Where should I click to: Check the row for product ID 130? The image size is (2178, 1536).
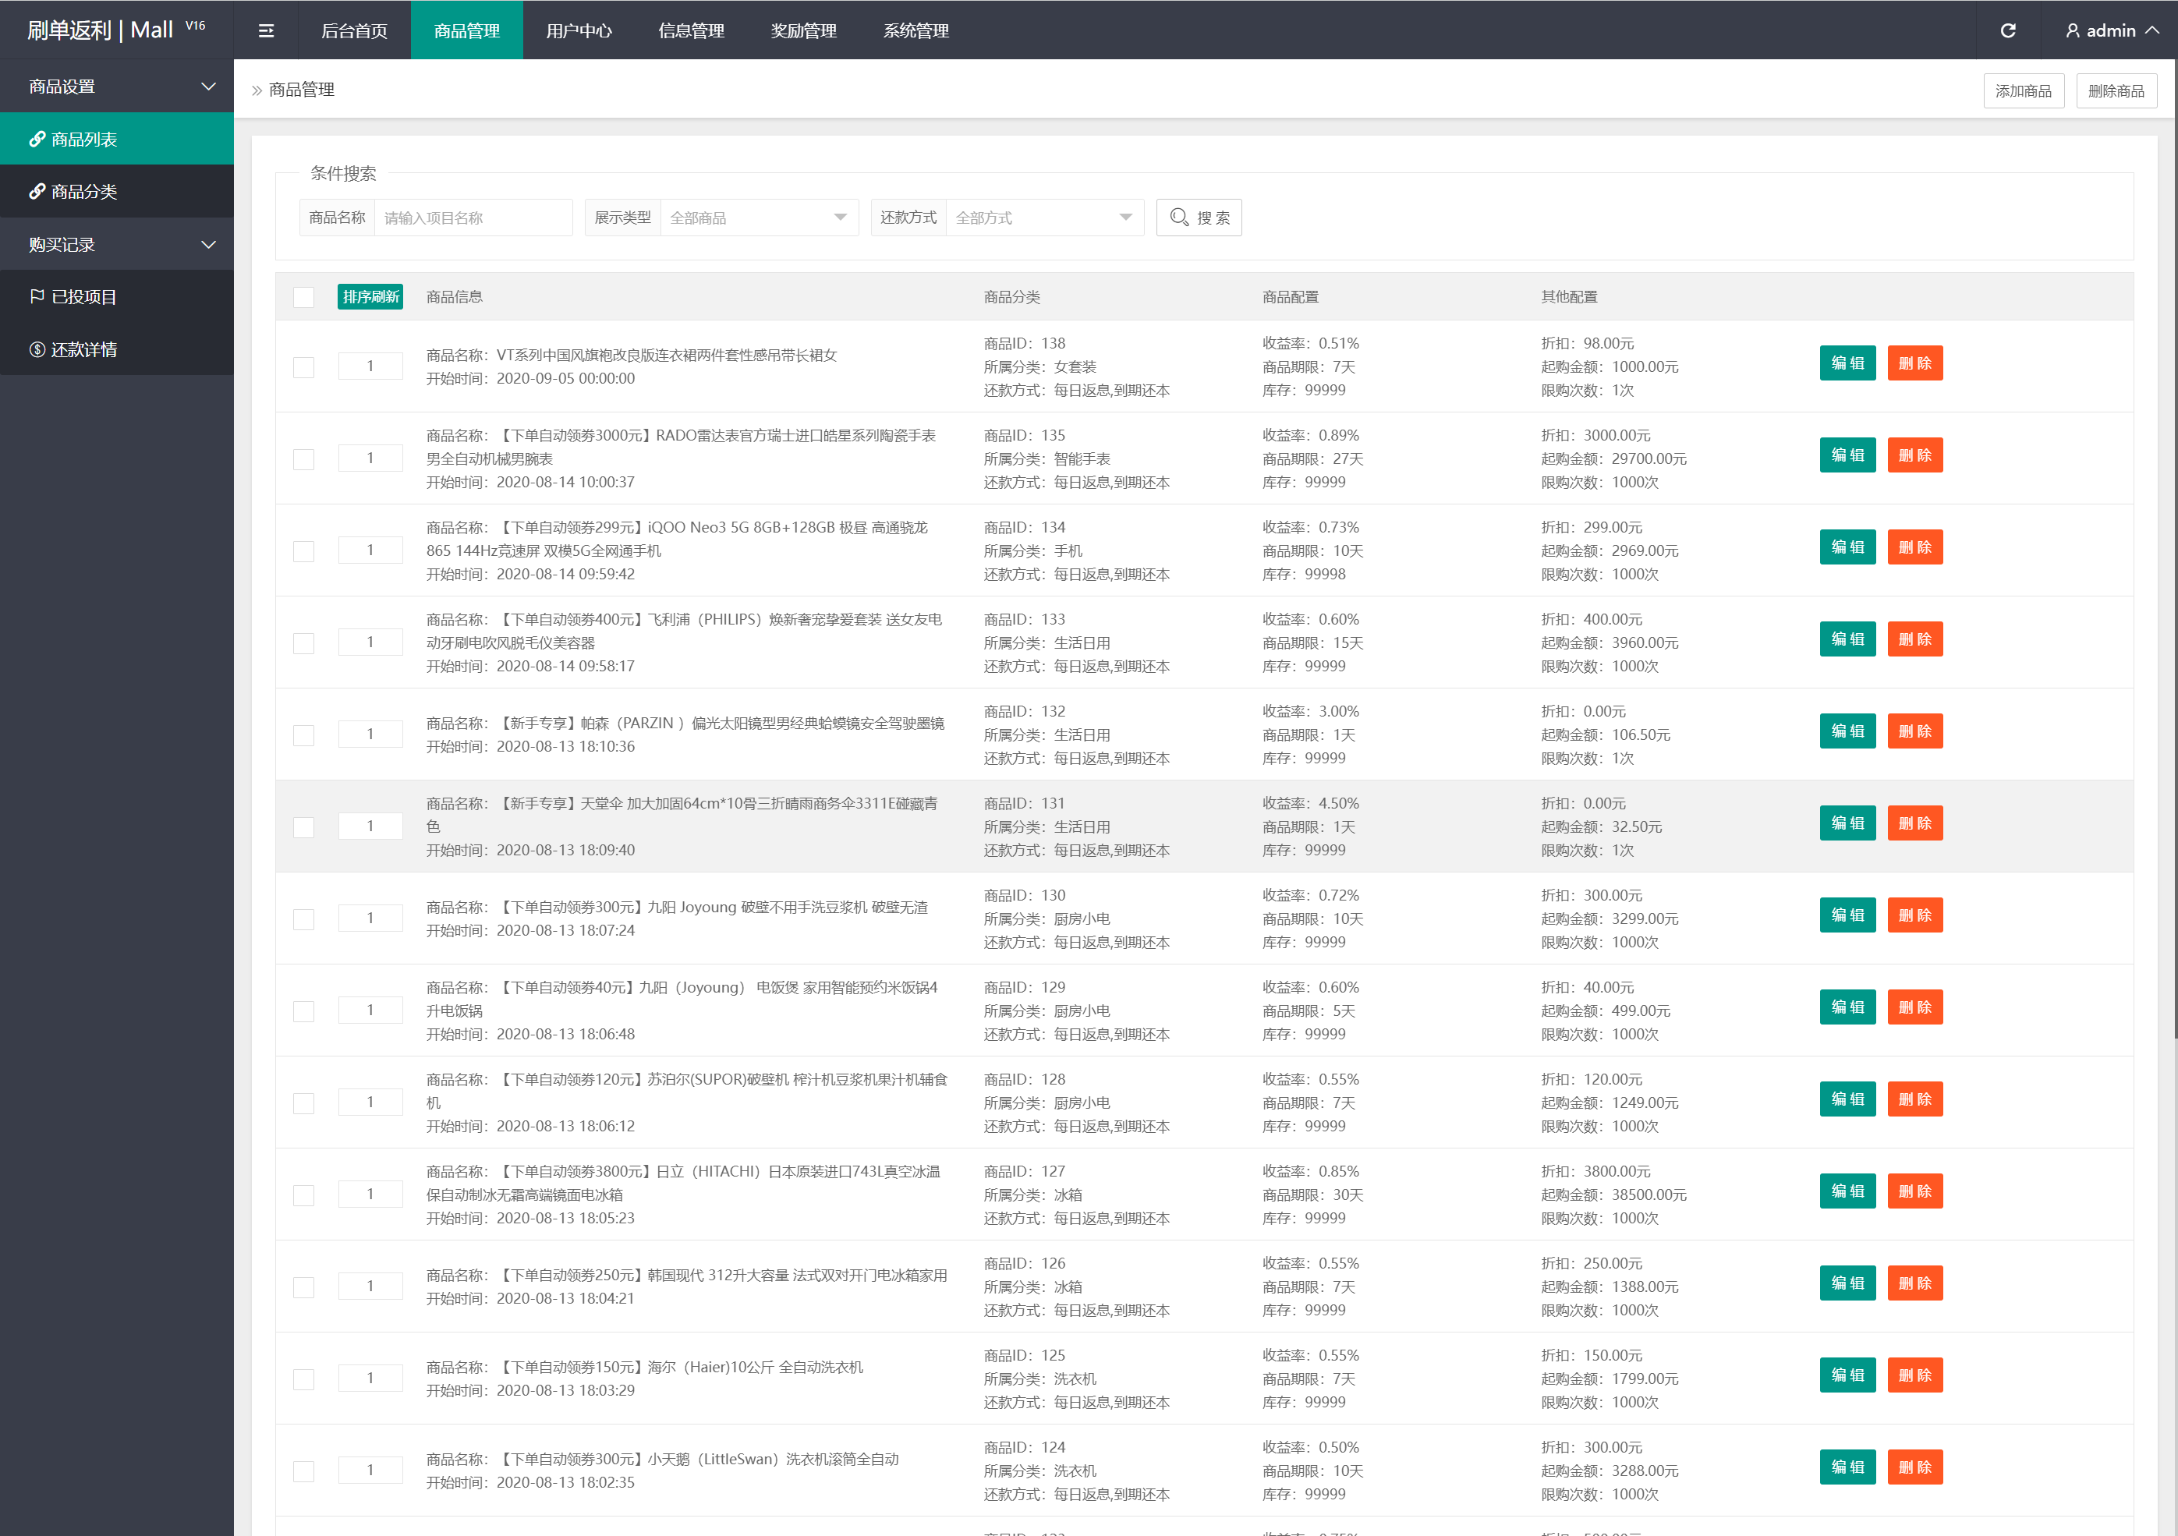click(x=303, y=919)
